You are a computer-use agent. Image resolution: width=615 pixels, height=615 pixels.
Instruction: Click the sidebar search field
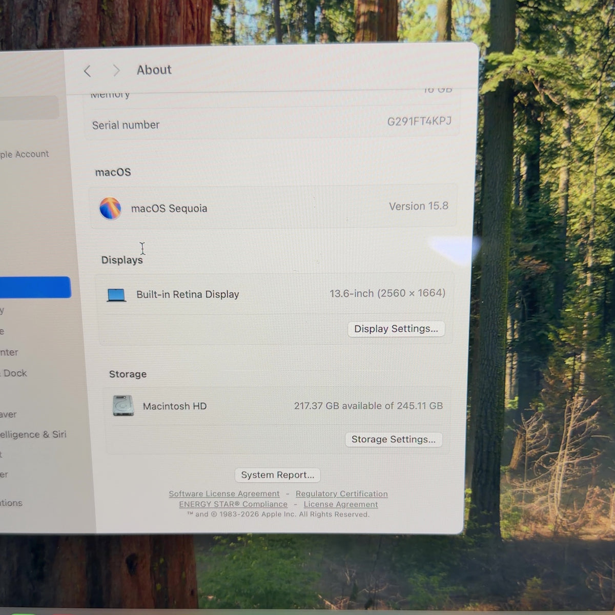29,108
